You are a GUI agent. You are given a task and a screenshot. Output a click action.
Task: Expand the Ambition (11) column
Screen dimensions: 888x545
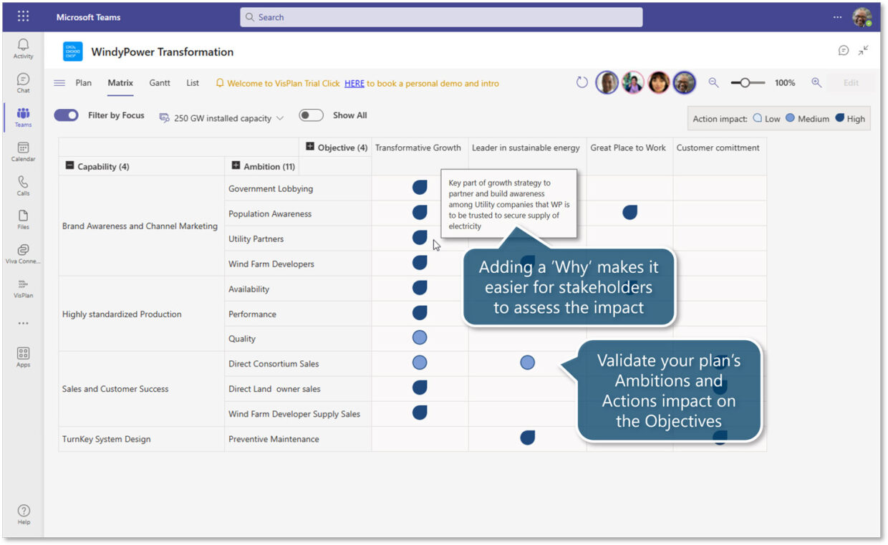[x=236, y=165]
